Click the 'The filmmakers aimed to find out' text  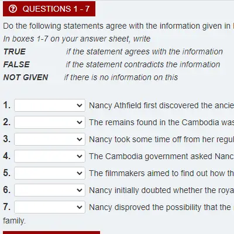click(161, 173)
